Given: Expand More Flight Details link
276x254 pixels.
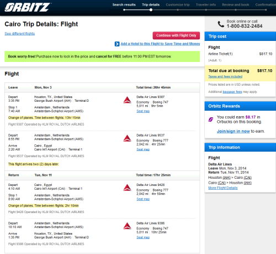Looking at the screenshot, I should click(223, 188).
